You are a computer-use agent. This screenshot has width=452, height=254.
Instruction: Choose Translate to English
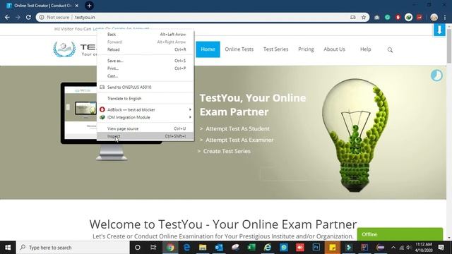[145, 99]
